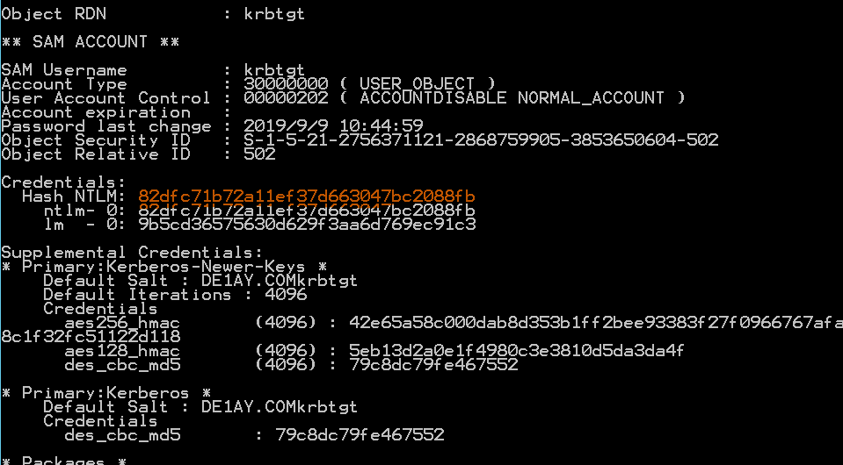
Task: Click the ntlm- 0 hash value
Action: [306, 210]
